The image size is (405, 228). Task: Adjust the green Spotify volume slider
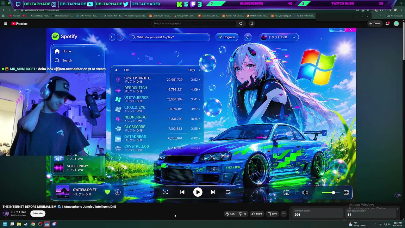pyautogui.click(x=331, y=193)
